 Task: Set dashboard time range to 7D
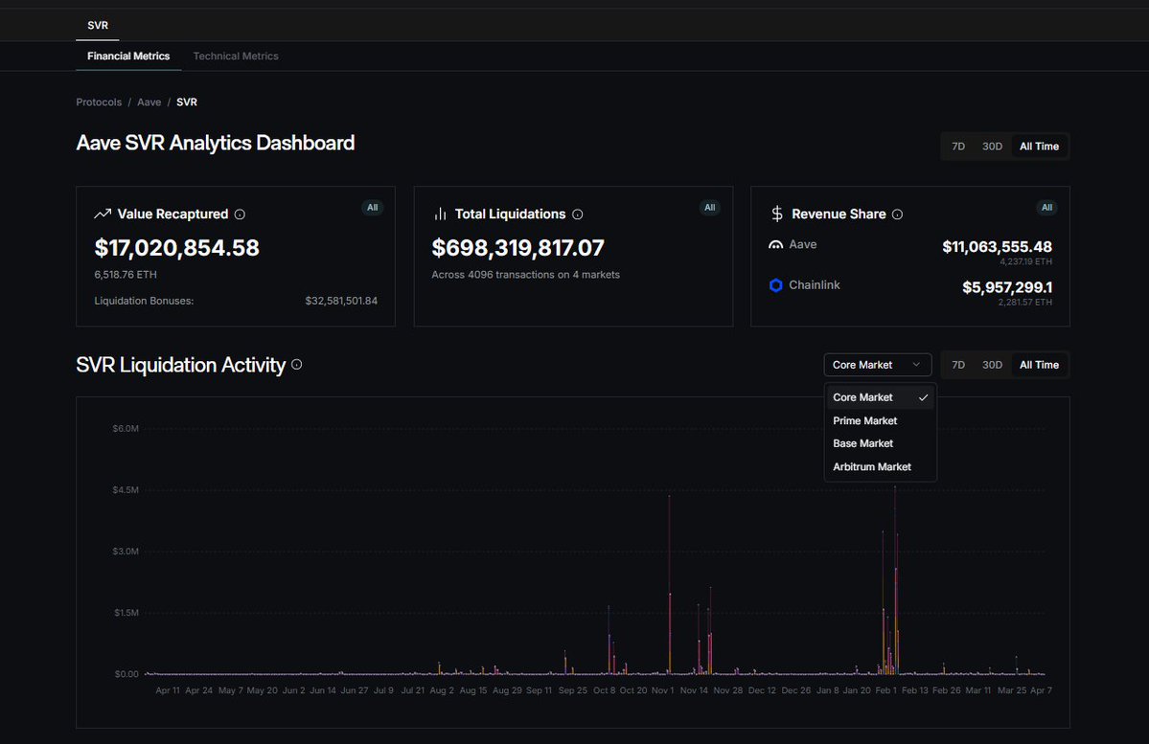coord(958,147)
